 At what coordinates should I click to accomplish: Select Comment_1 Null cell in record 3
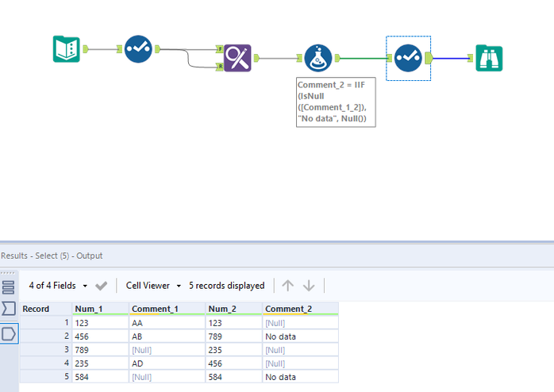167,350
